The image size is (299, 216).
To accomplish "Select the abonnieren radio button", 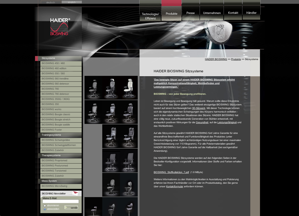I will pyautogui.click(x=45, y=206).
